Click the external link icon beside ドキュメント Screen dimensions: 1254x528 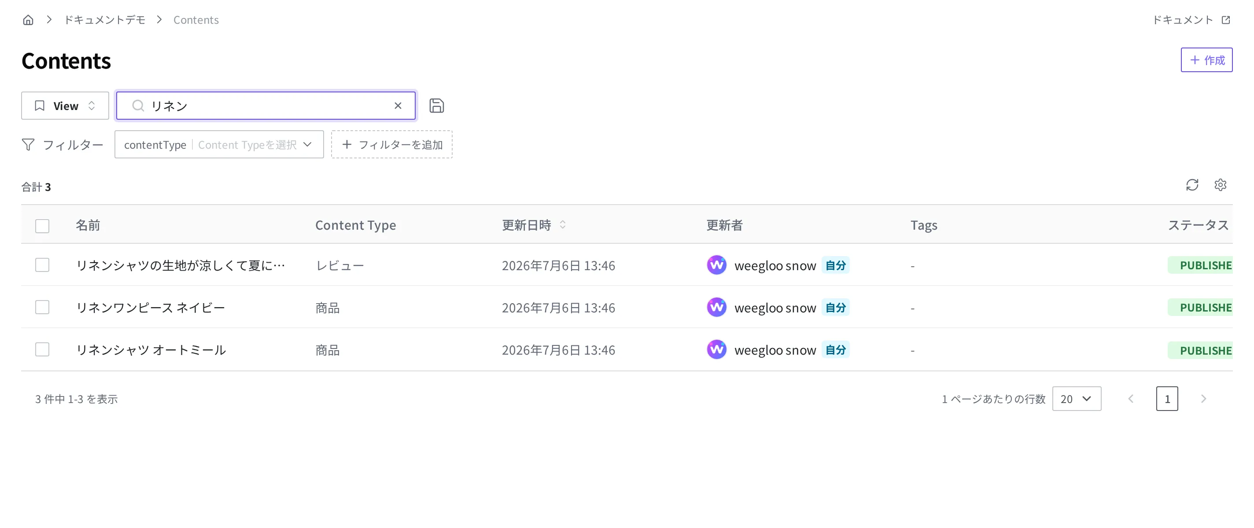click(1226, 20)
